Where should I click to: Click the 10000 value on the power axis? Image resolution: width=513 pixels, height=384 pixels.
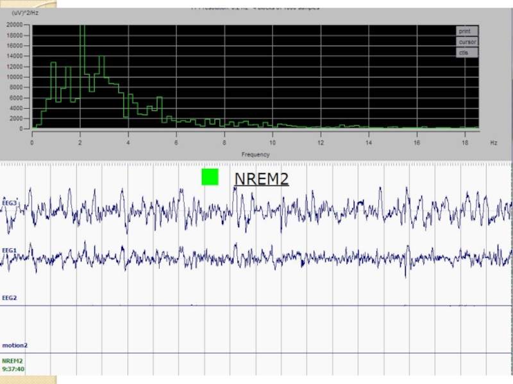click(14, 77)
